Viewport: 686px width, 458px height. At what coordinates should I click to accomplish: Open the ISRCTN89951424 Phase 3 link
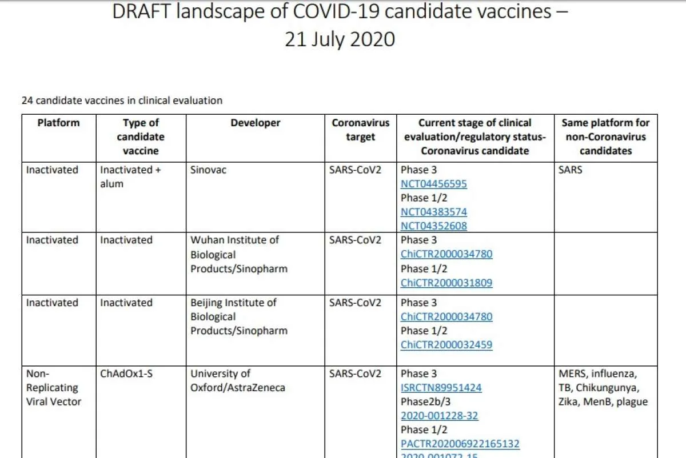[441, 388]
